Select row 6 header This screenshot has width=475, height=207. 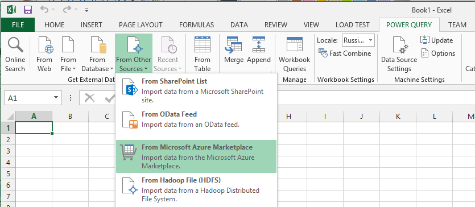[8, 185]
